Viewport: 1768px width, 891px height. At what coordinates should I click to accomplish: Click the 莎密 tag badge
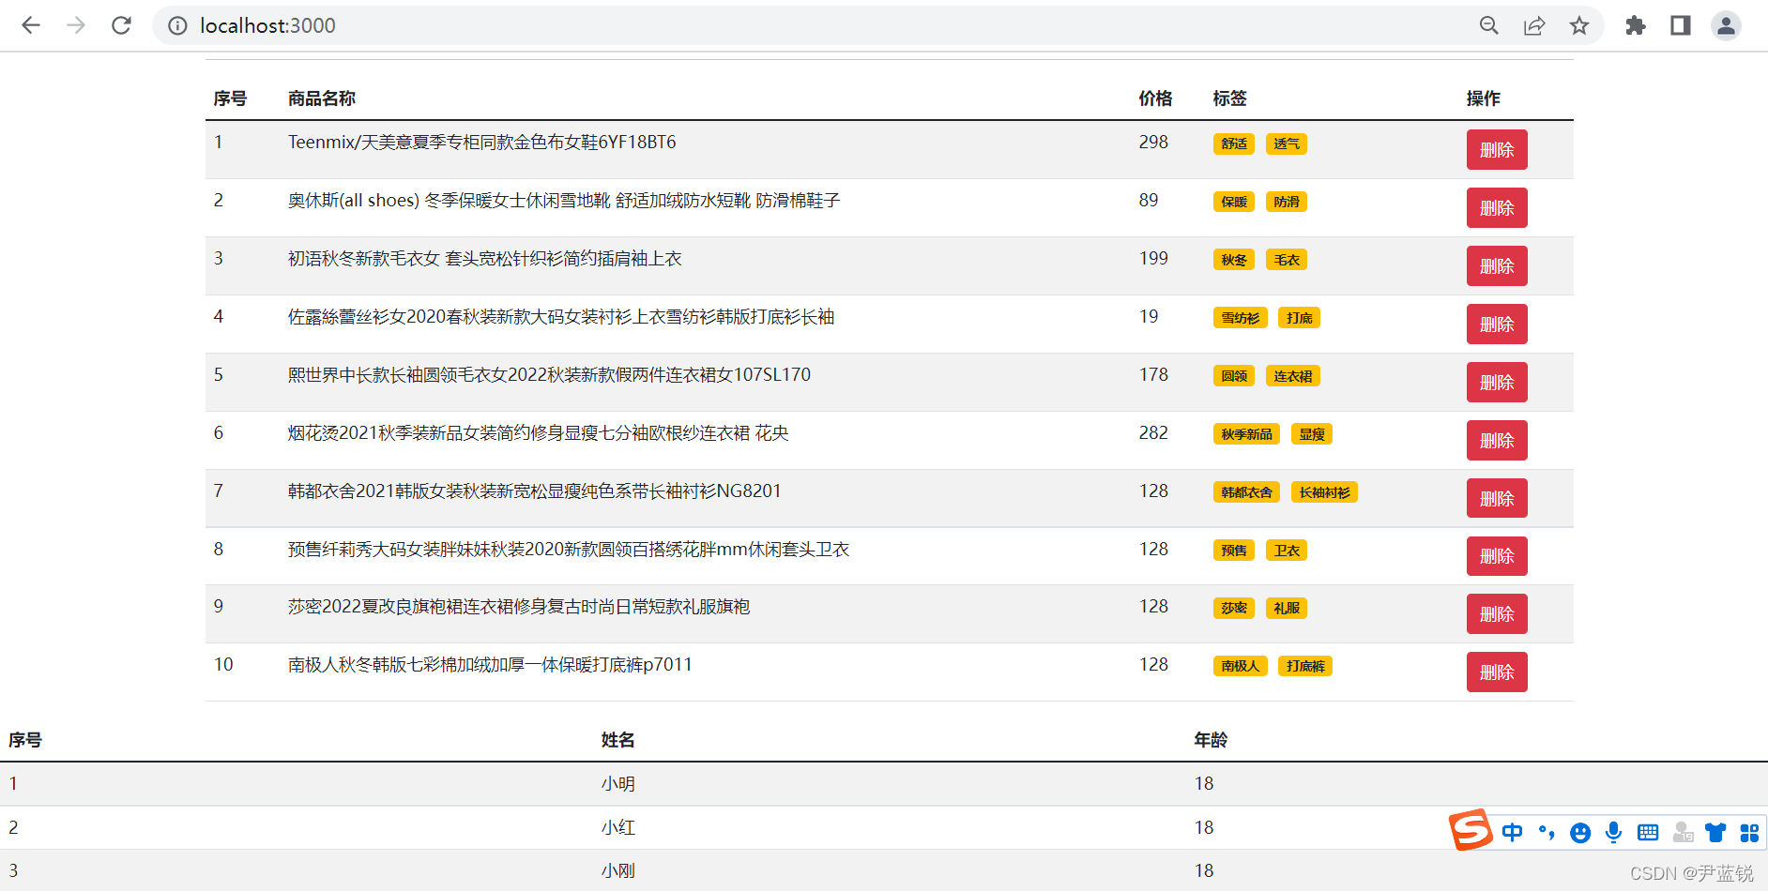(1234, 608)
